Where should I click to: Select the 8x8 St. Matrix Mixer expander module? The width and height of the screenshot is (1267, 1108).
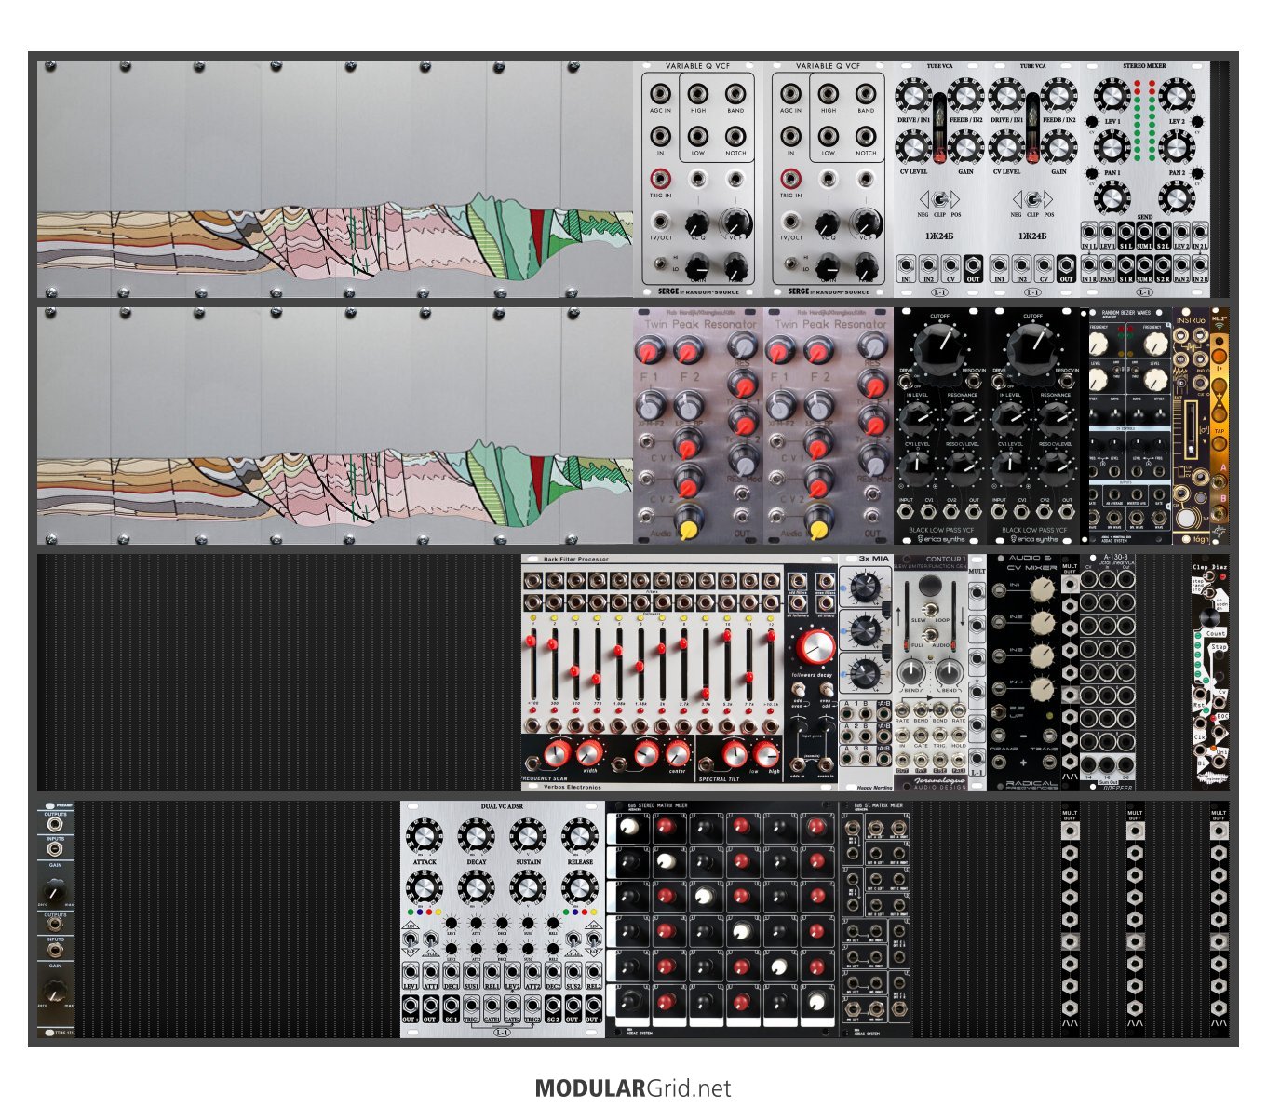tap(875, 919)
